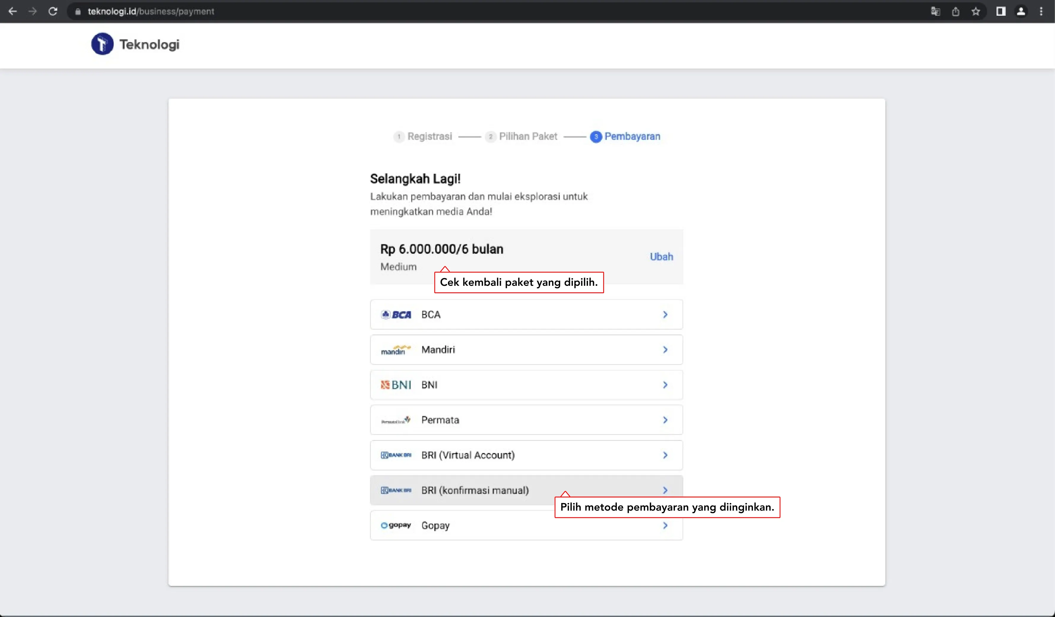Image resolution: width=1055 pixels, height=617 pixels.
Task: Click the address bar URL
Action: [151, 11]
